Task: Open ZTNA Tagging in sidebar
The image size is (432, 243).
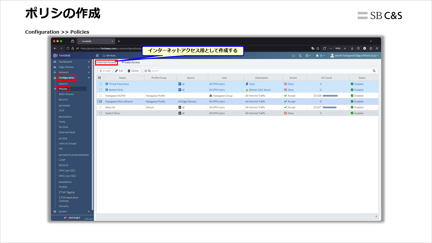Action: [67, 192]
